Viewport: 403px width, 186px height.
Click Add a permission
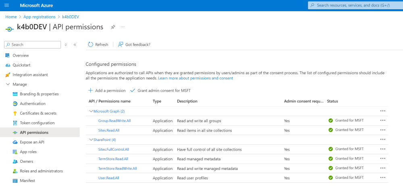[107, 91]
